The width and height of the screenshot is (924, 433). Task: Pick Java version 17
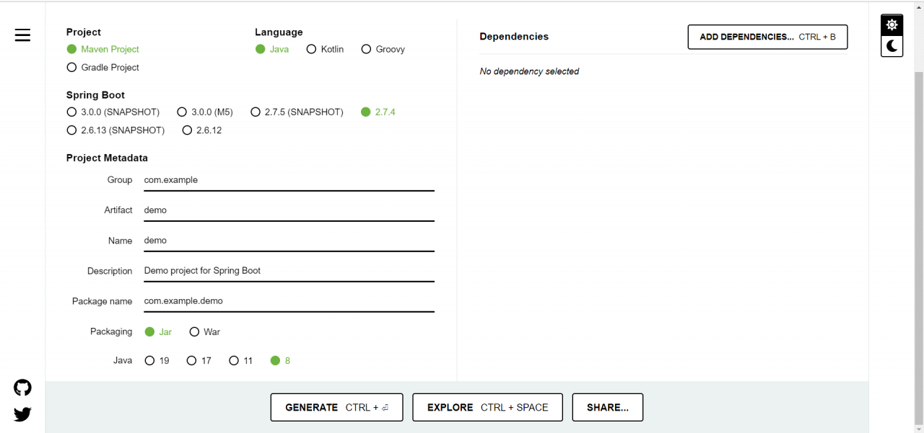coord(199,360)
